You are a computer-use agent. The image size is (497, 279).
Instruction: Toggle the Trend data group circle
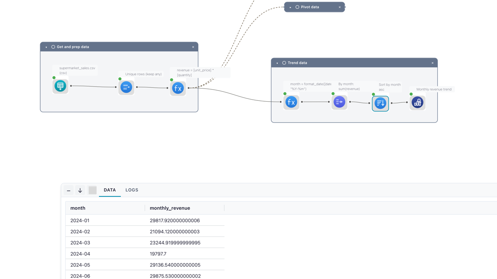coord(284,63)
